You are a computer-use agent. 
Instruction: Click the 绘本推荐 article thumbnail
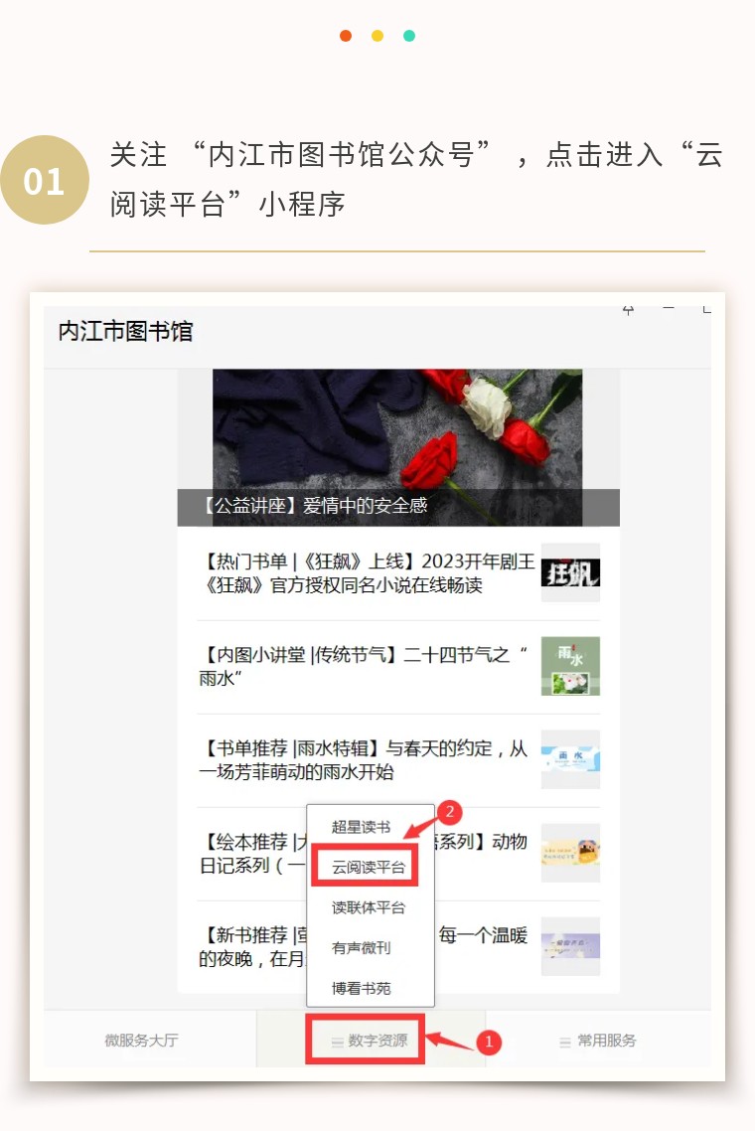[570, 853]
